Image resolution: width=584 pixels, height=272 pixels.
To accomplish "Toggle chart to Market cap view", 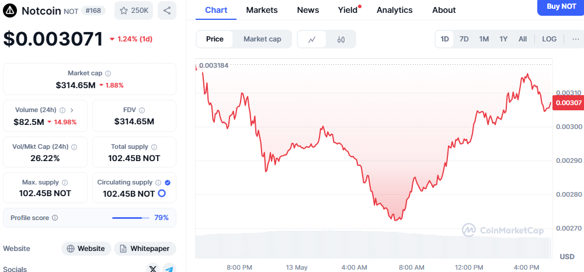I will (x=262, y=39).
